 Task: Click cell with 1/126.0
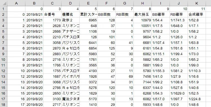pos(179,37)
